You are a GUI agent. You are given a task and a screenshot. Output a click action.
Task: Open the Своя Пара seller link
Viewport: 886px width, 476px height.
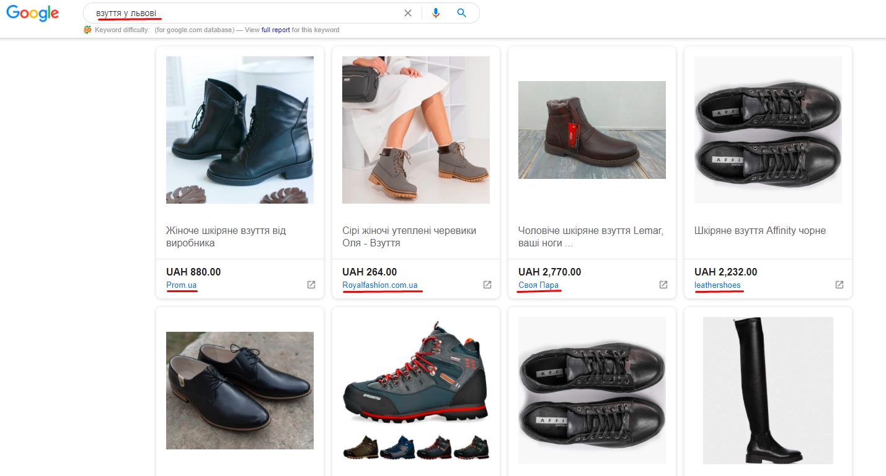(x=538, y=285)
